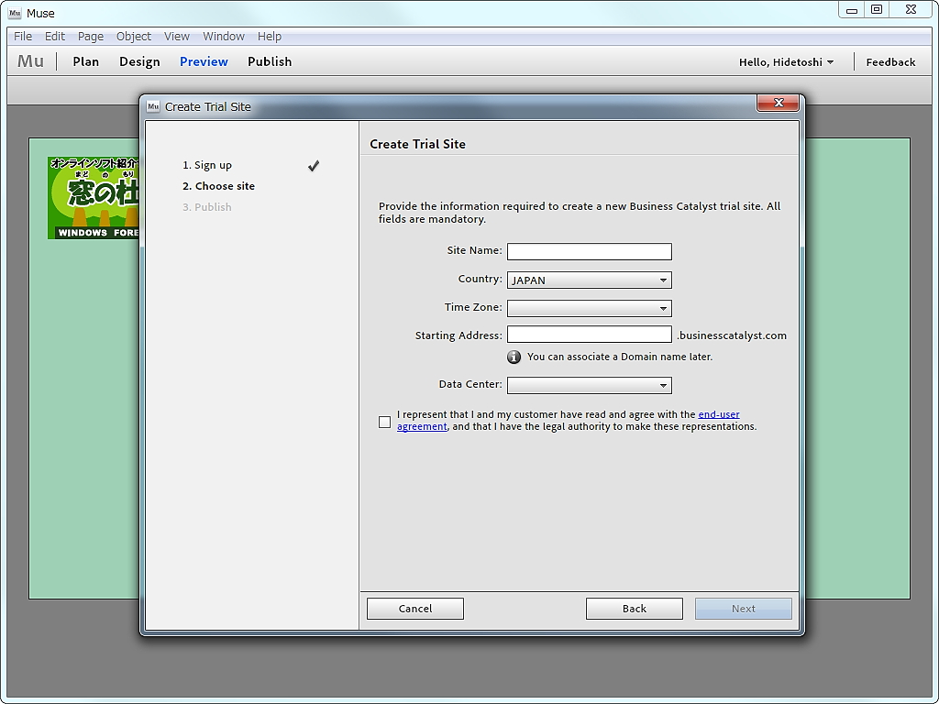Click the checkmark next to Sign up step
Screen dimensions: 939x704
pyautogui.click(x=313, y=166)
